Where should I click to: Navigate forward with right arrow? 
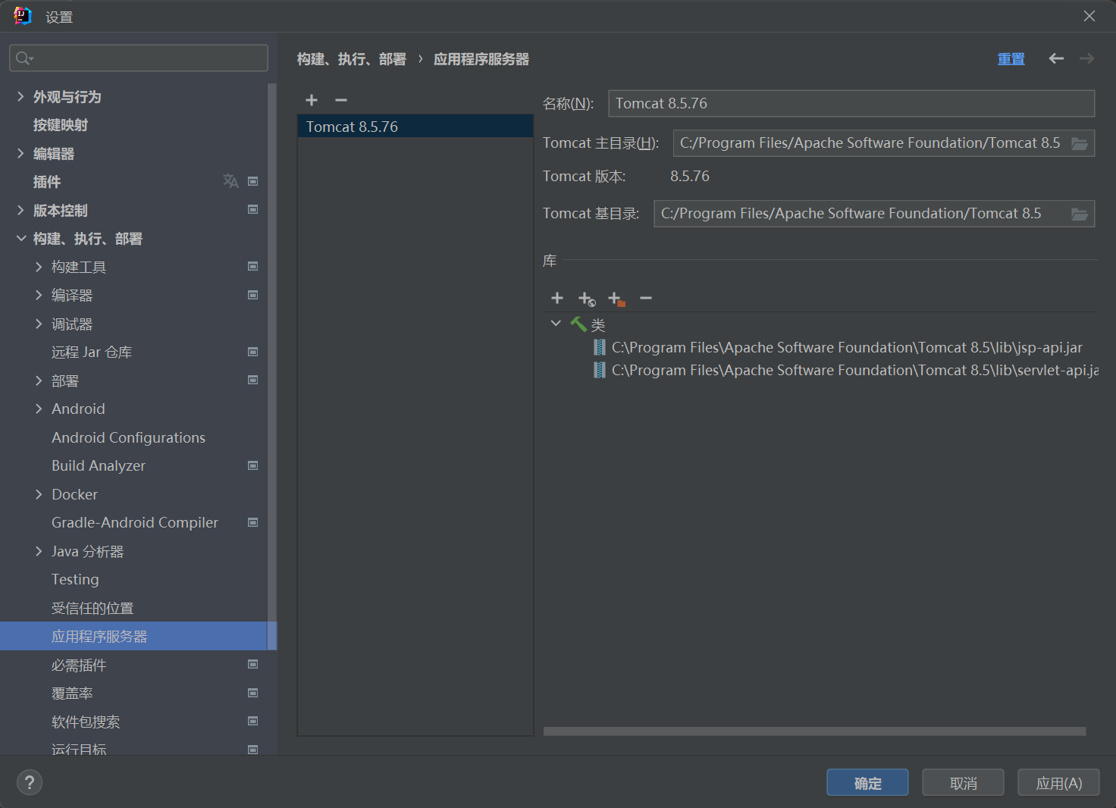(1086, 58)
